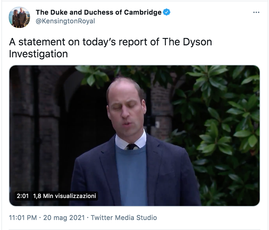
Task: Click the word Investigation in the tweet
Action: point(38,54)
